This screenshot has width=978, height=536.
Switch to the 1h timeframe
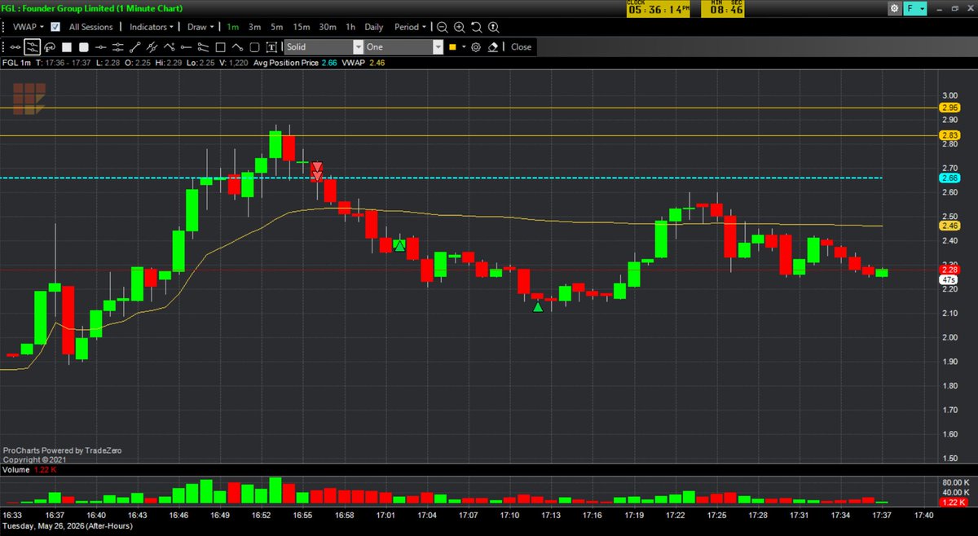pyautogui.click(x=350, y=27)
